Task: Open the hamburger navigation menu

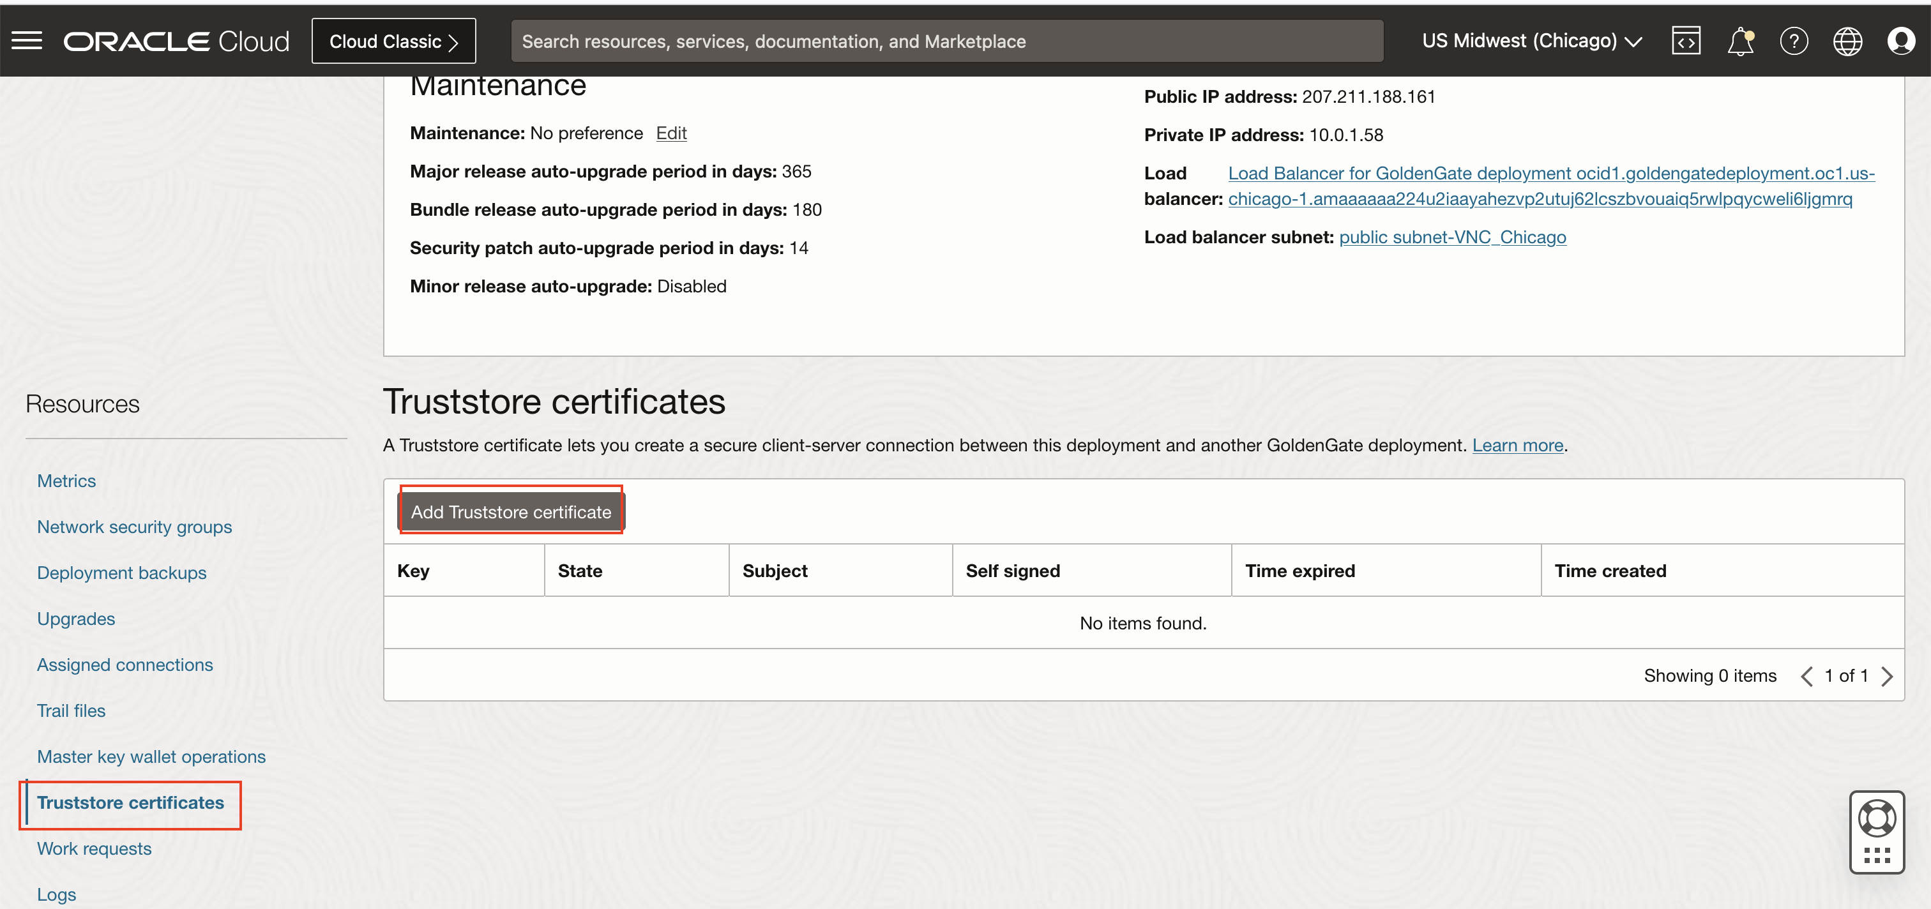Action: [x=27, y=40]
